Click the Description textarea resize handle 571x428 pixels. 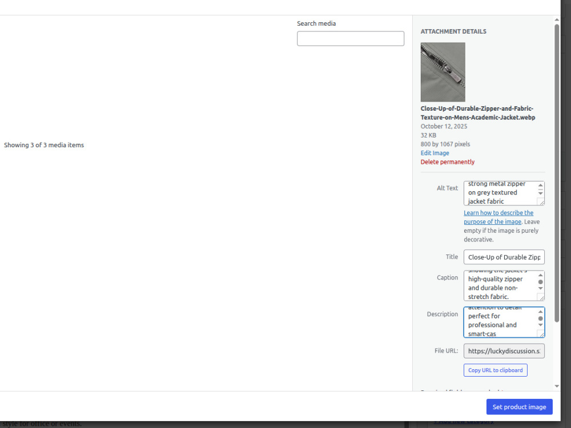pos(541,334)
